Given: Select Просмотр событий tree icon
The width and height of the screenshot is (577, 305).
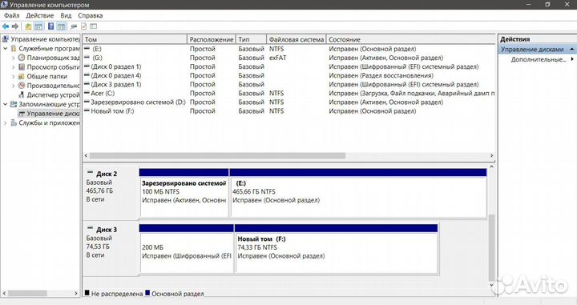Looking at the screenshot, I should (22, 67).
